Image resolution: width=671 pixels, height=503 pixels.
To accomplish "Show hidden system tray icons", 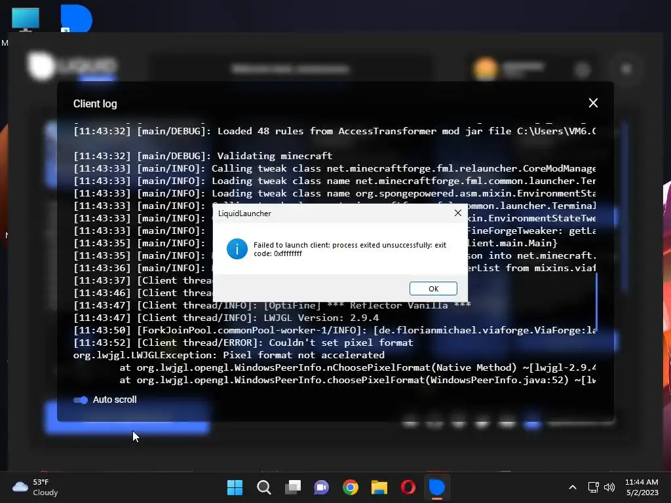I will (x=573, y=487).
